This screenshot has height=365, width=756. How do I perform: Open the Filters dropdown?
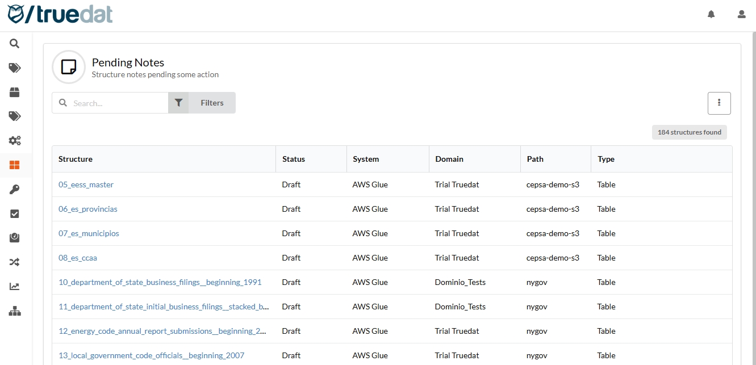tap(202, 103)
